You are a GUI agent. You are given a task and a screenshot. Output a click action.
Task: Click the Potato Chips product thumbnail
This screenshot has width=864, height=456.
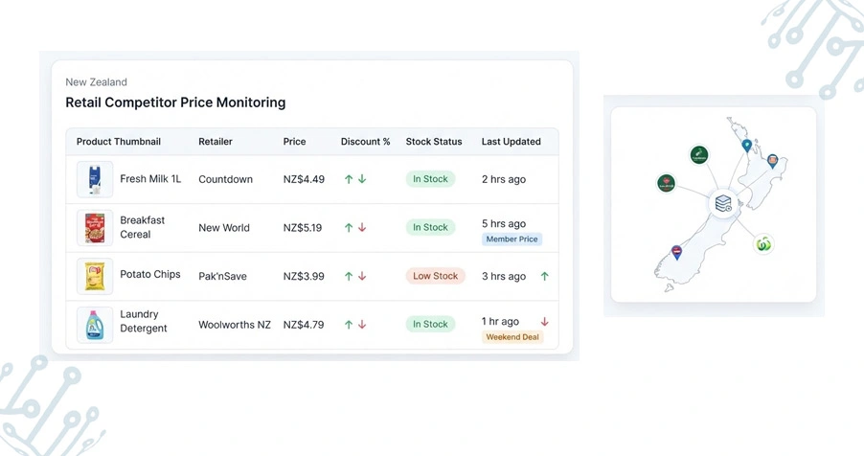pos(95,276)
